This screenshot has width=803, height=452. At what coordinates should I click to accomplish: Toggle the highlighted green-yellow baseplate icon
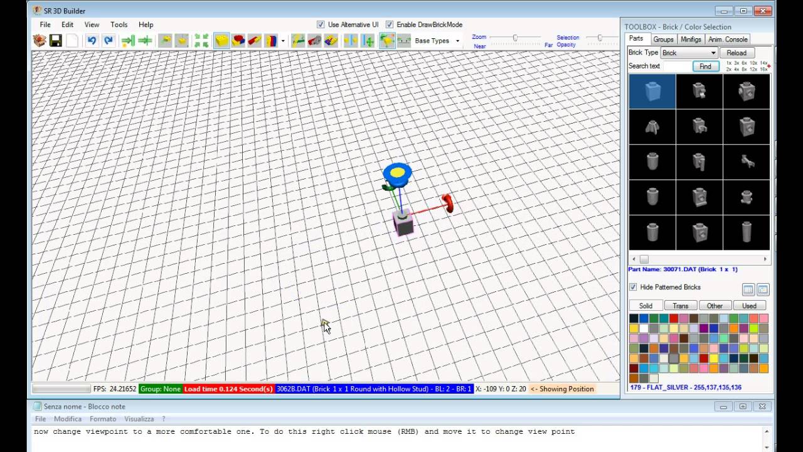388,41
